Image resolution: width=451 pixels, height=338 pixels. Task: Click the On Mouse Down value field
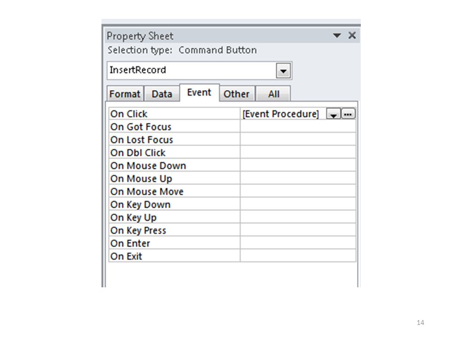[298, 166]
